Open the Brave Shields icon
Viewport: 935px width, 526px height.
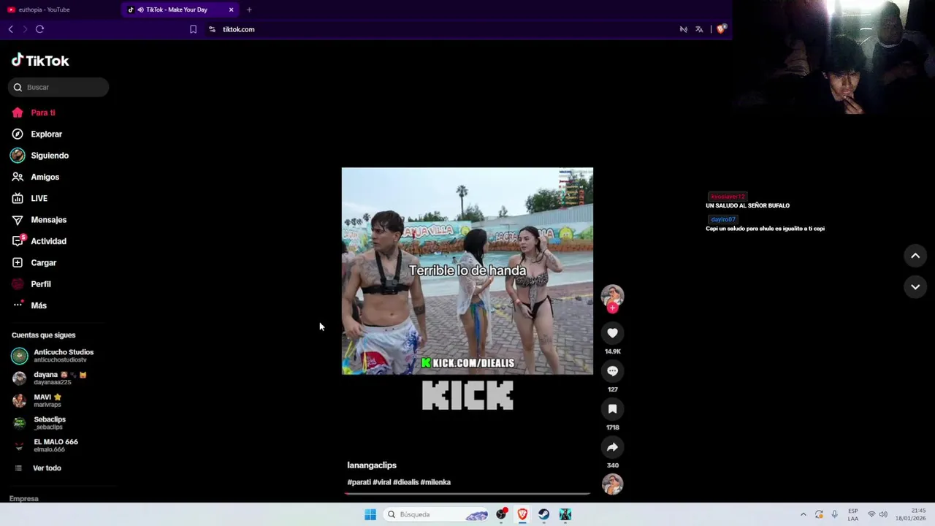721,29
